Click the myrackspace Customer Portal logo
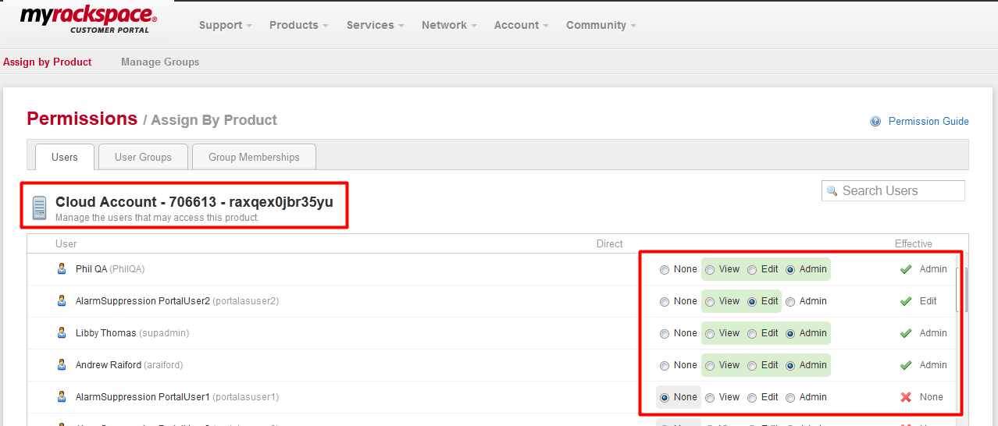Viewport: 998px width, 426px height. pos(87,19)
